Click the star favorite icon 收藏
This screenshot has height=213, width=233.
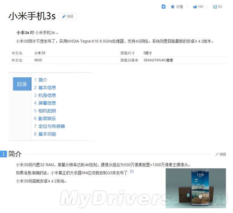click(x=177, y=7)
